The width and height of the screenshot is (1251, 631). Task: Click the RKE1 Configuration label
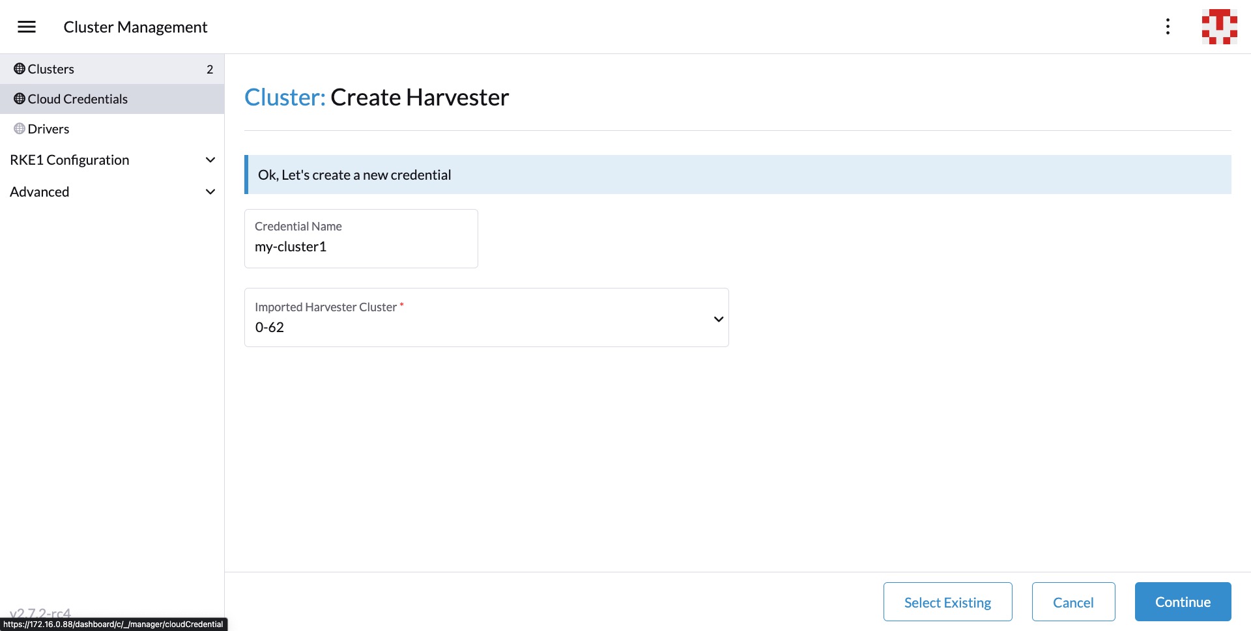coord(70,160)
